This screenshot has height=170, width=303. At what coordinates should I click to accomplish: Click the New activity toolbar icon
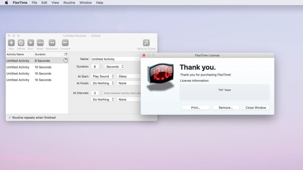[11, 43]
